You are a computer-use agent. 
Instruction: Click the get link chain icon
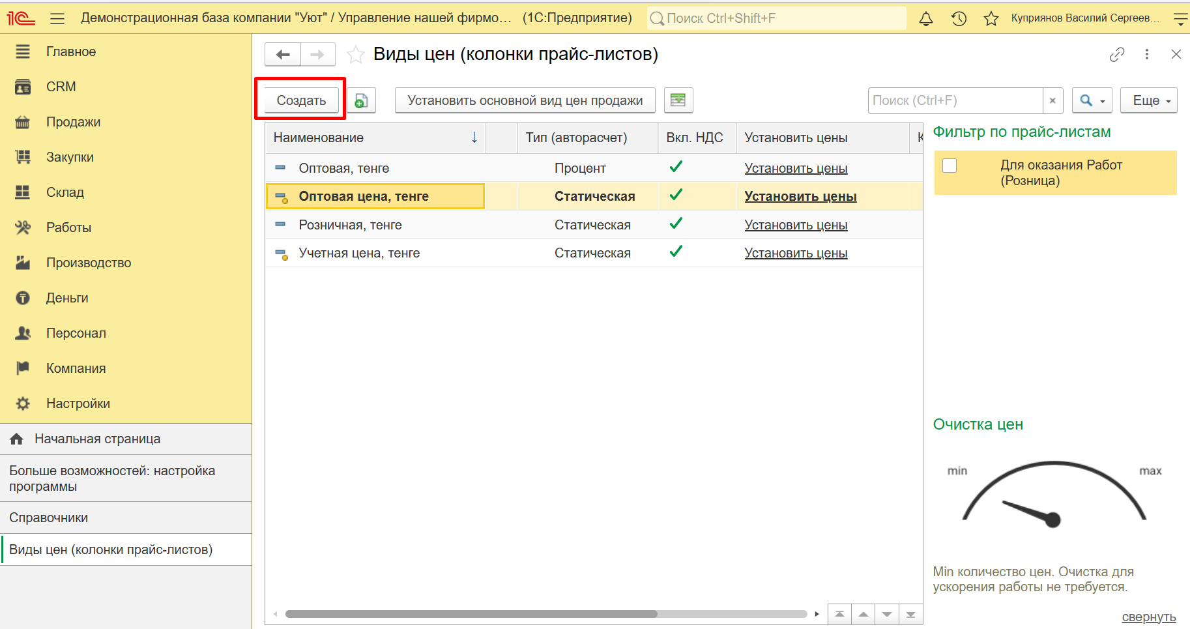pos(1117,54)
